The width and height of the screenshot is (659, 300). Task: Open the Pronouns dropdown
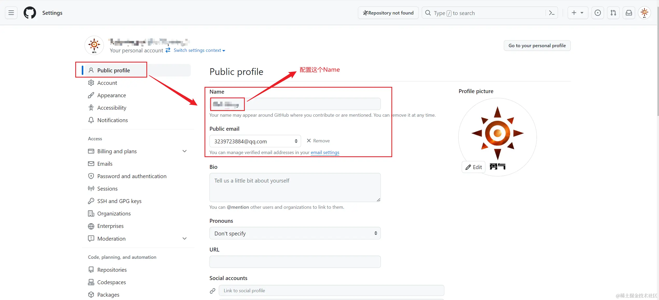tap(295, 233)
